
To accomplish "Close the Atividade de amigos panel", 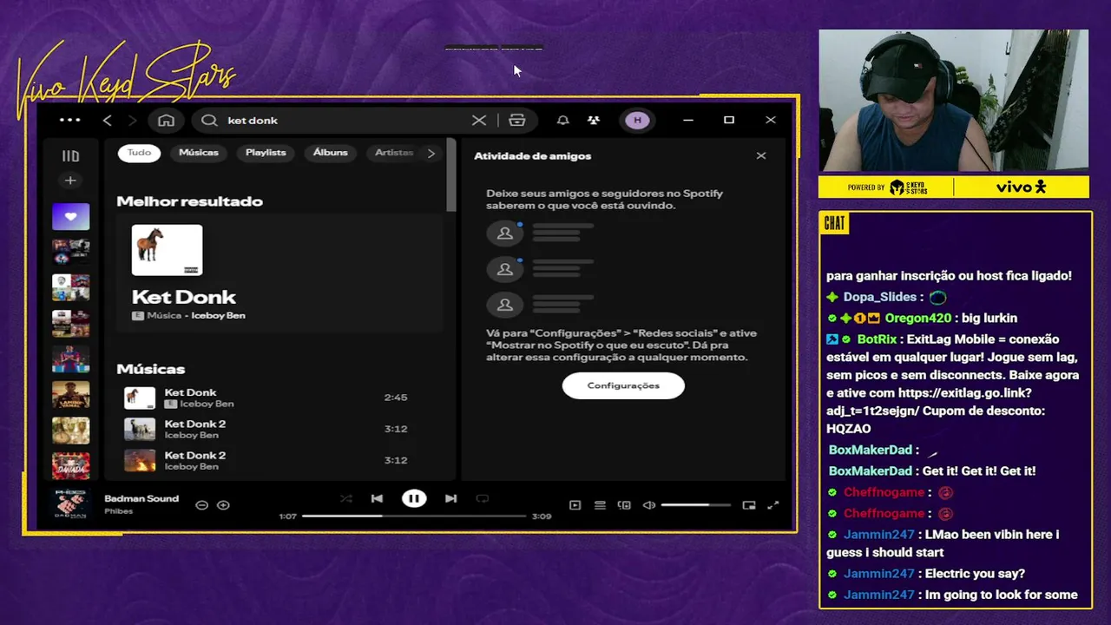I will [761, 156].
